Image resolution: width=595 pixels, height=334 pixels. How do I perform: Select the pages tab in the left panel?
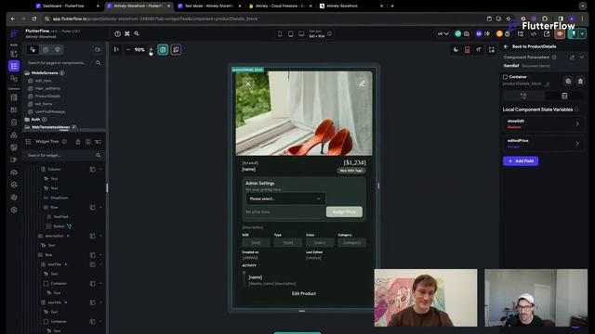tap(33, 49)
